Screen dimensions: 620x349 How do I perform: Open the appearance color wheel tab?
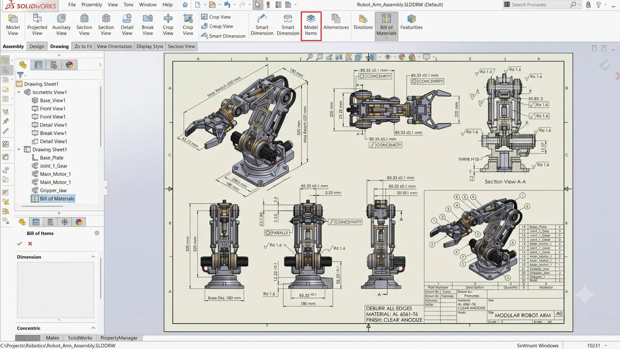click(x=69, y=65)
